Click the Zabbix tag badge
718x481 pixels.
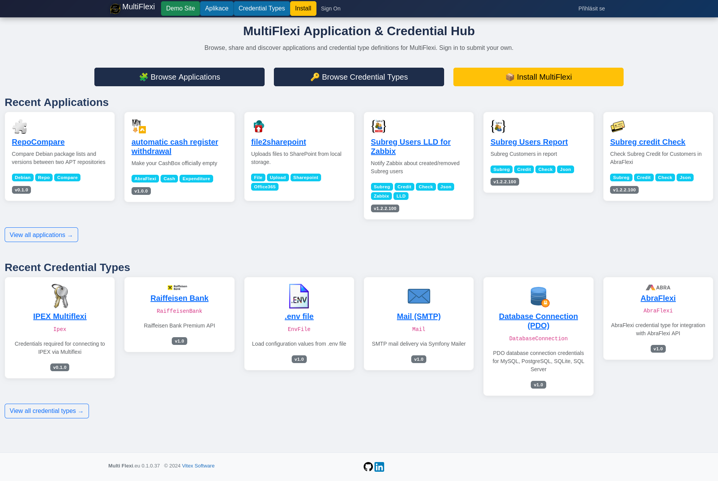pyautogui.click(x=381, y=196)
